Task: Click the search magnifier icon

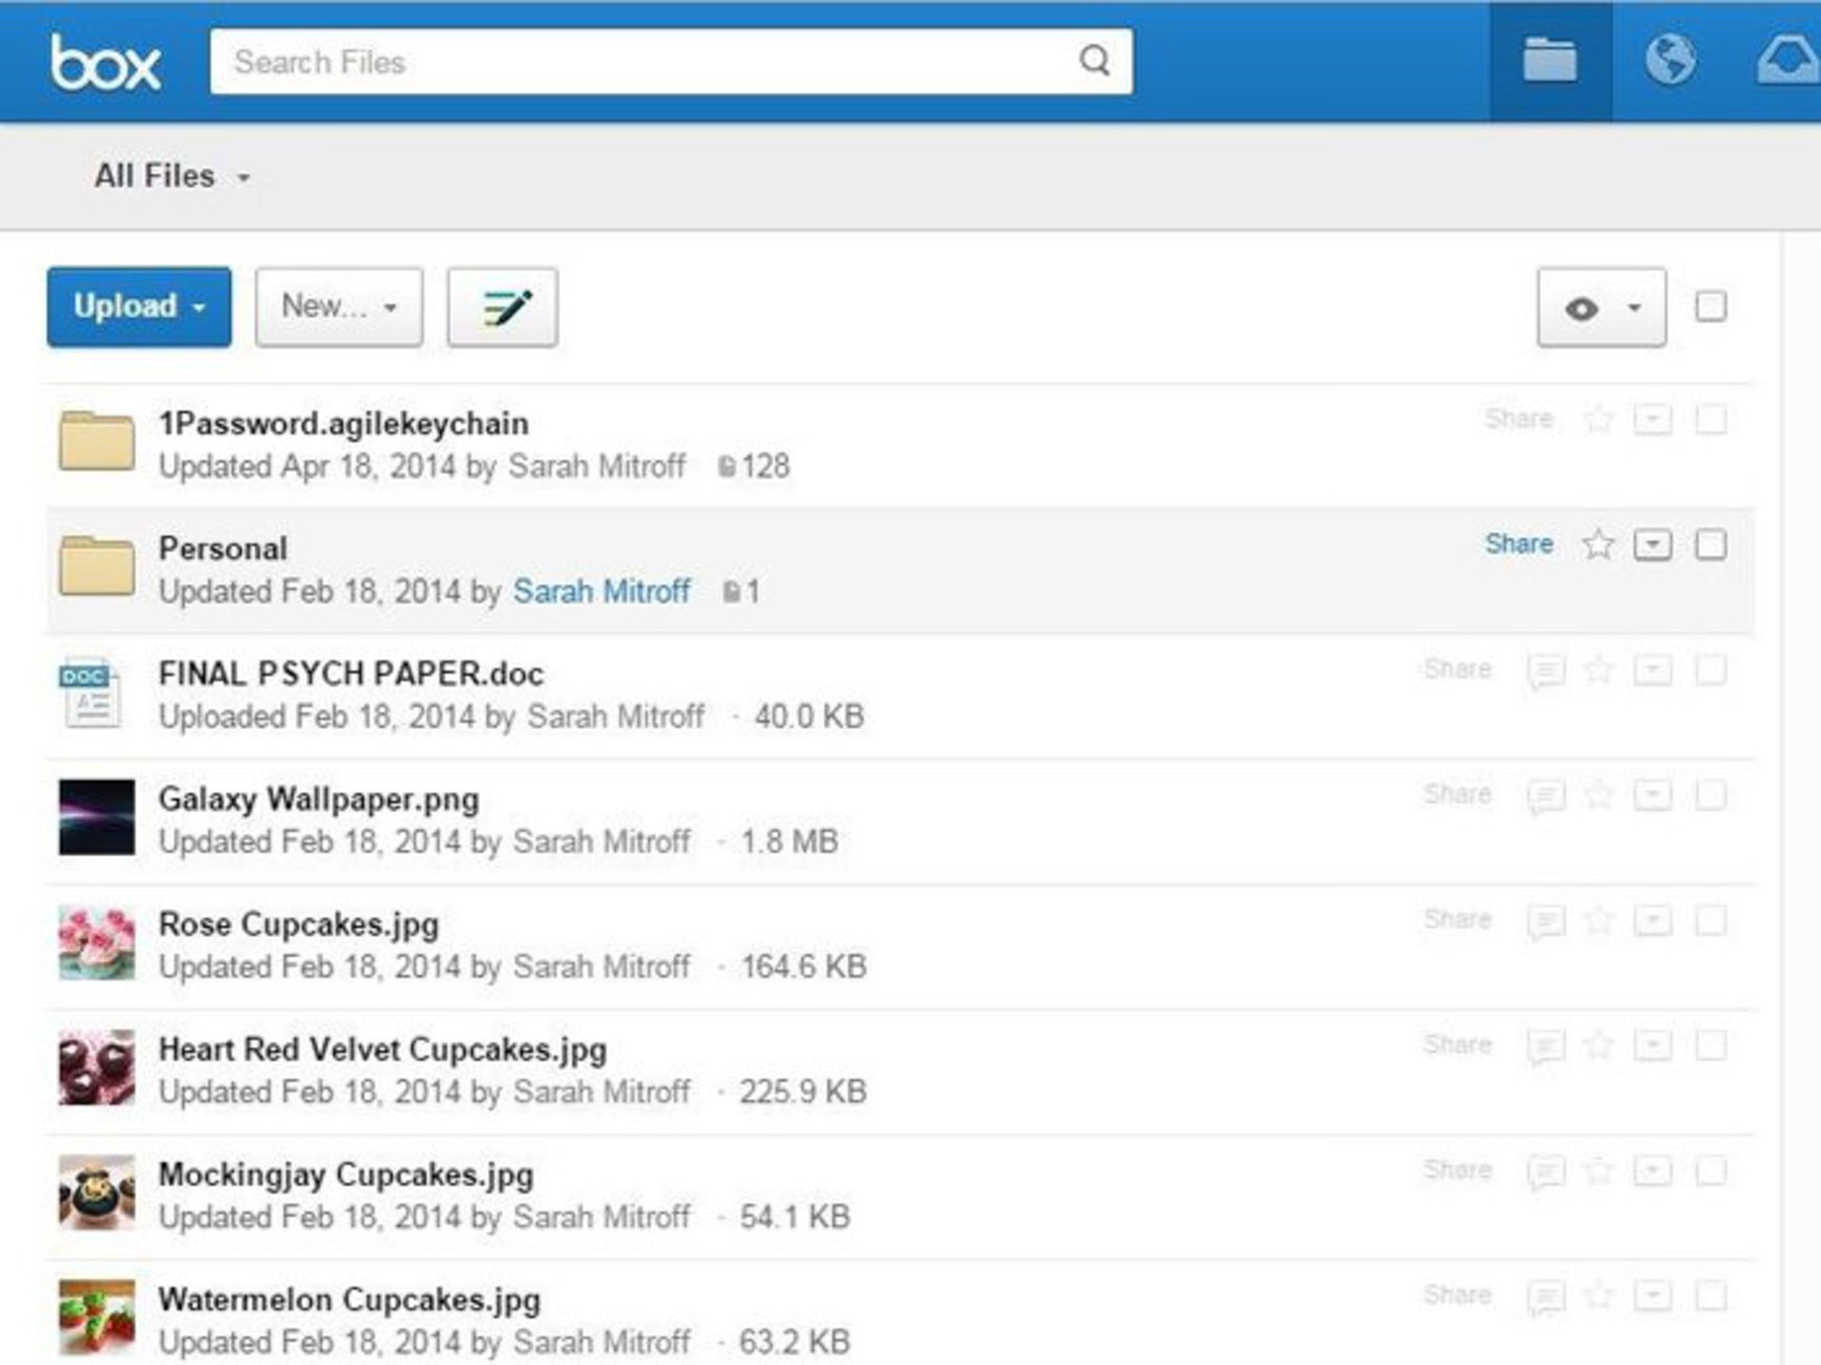Action: click(x=1094, y=61)
